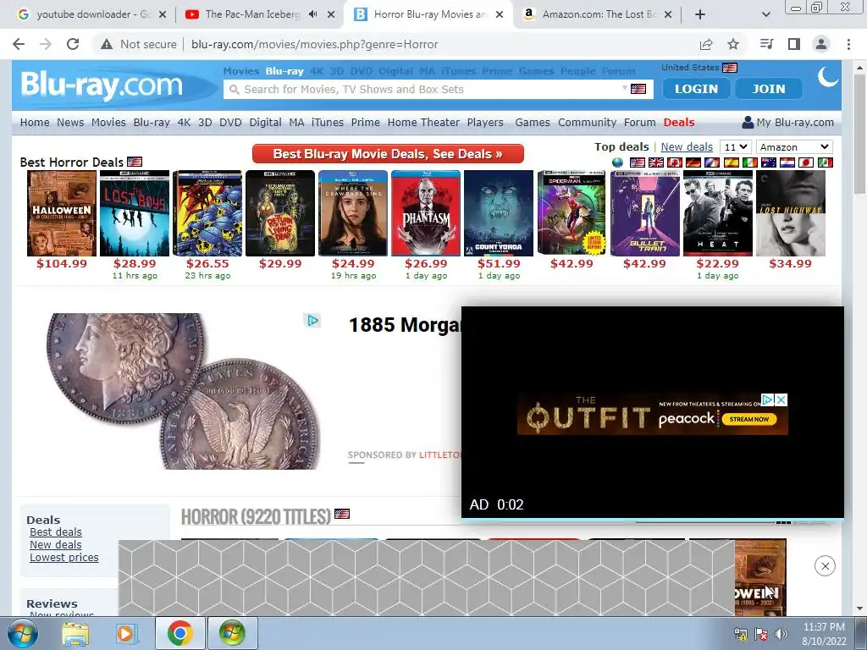Open Chrome side panel icon
The image size is (867, 650).
(794, 44)
